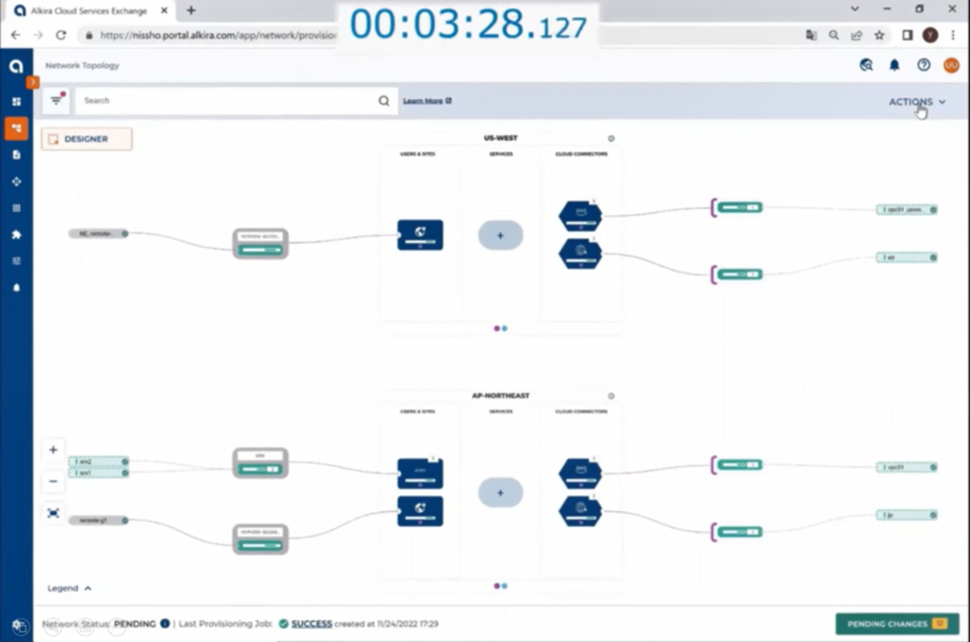The height and width of the screenshot is (642, 970).
Task: Open the US-WEST region settings icon
Action: coord(611,138)
